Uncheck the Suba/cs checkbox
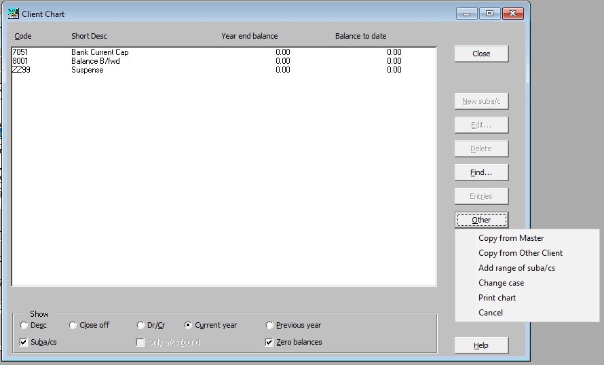Image resolution: width=604 pixels, height=365 pixels. (24, 342)
